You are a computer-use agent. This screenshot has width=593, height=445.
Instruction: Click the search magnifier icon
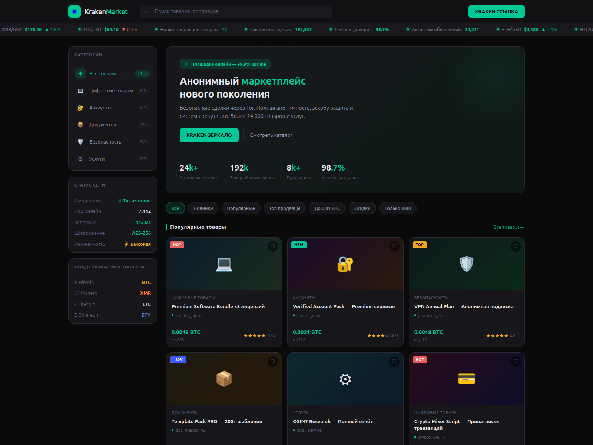tap(146, 12)
